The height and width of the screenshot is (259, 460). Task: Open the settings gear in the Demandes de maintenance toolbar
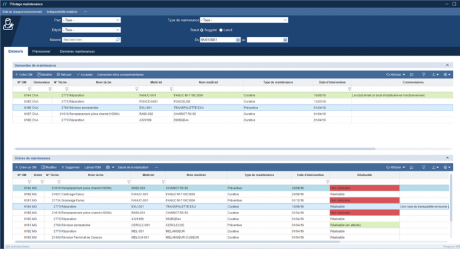[446, 74]
